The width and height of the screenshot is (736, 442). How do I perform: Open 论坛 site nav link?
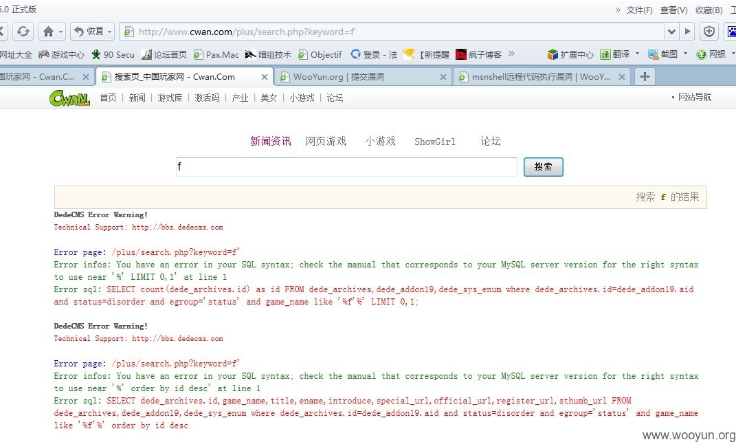pos(335,98)
